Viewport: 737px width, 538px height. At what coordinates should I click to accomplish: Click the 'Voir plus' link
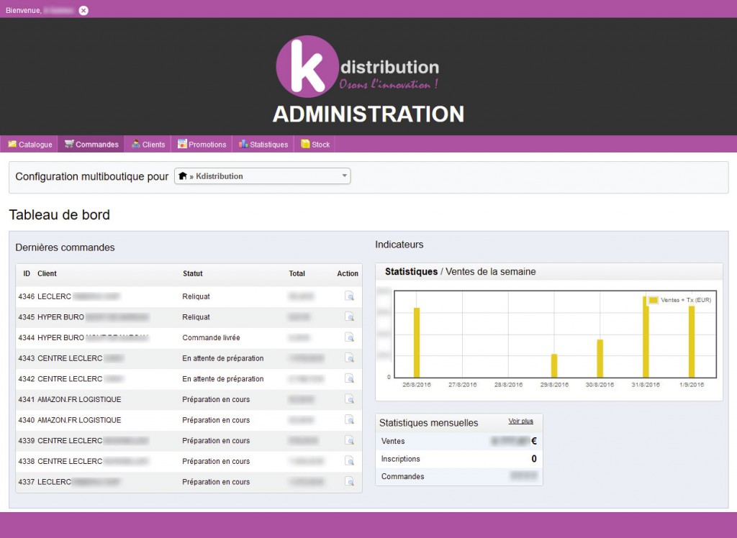[x=521, y=421]
